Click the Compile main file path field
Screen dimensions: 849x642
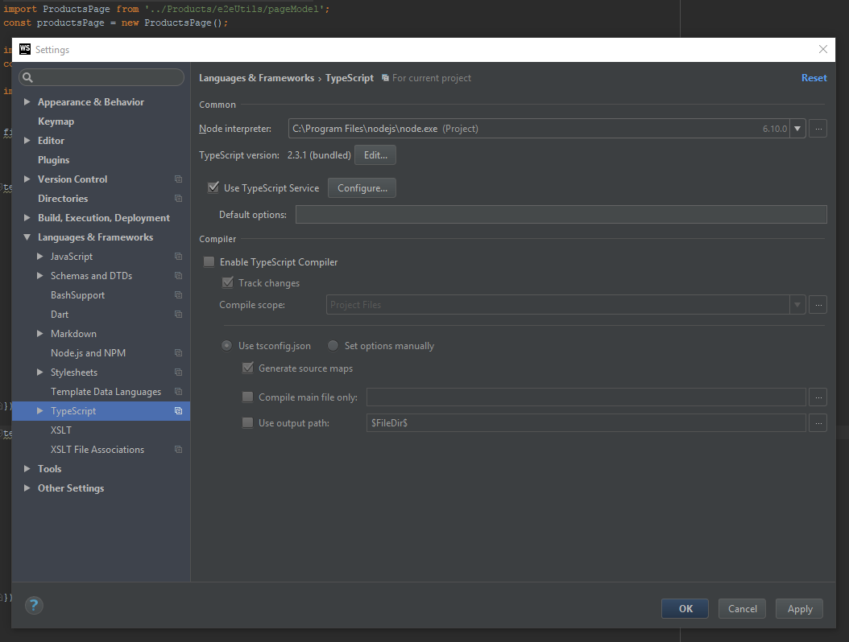point(586,397)
